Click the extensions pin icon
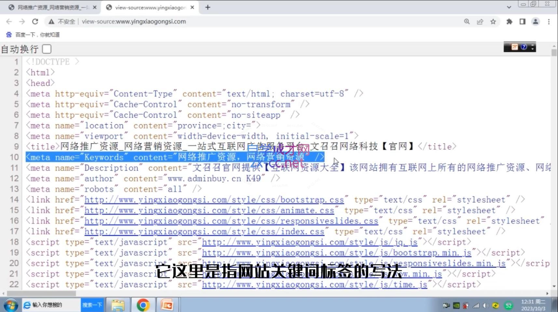 pos(509,21)
